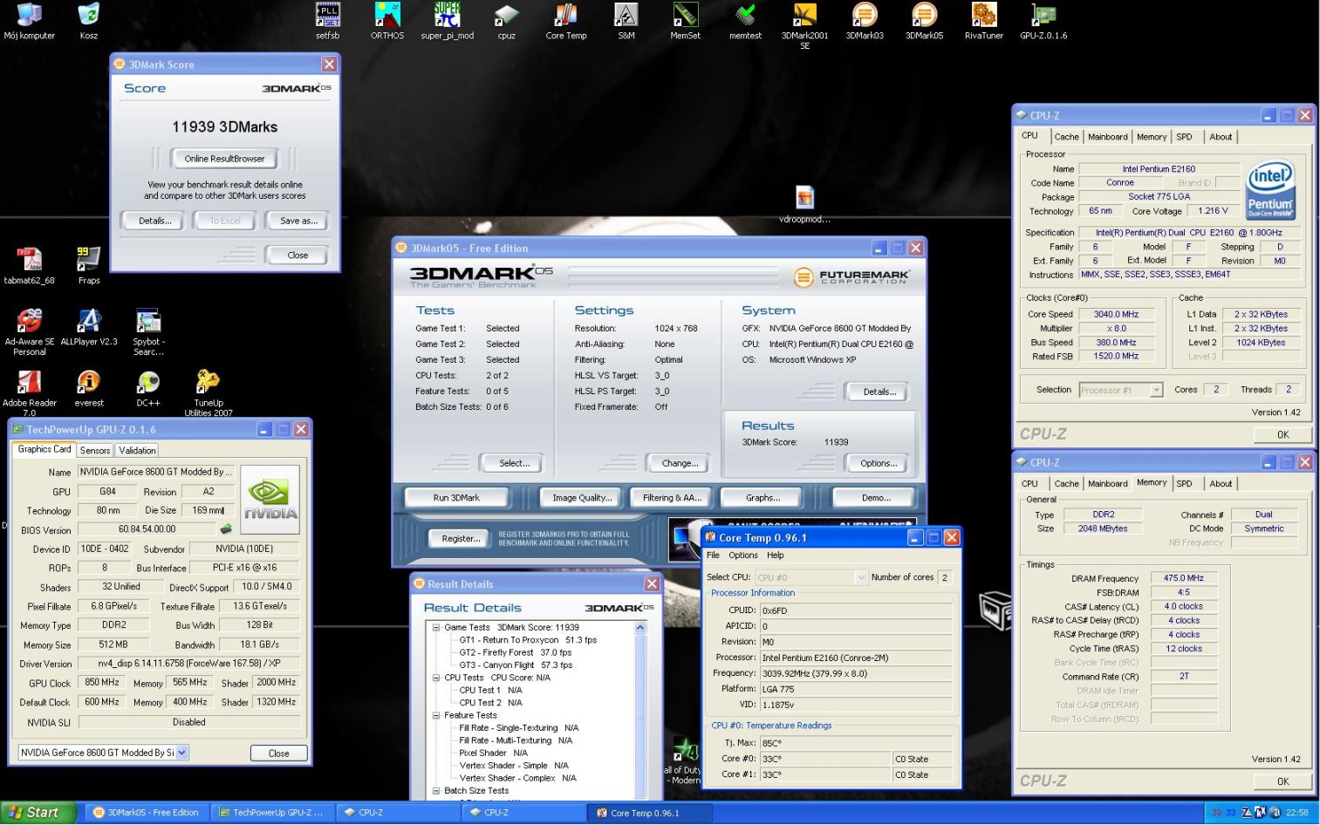This screenshot has height=825, width=1320.
Task: Click Select button under Tests
Action: click(514, 463)
